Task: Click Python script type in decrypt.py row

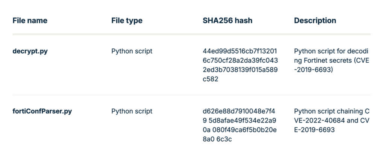Action: click(x=132, y=51)
